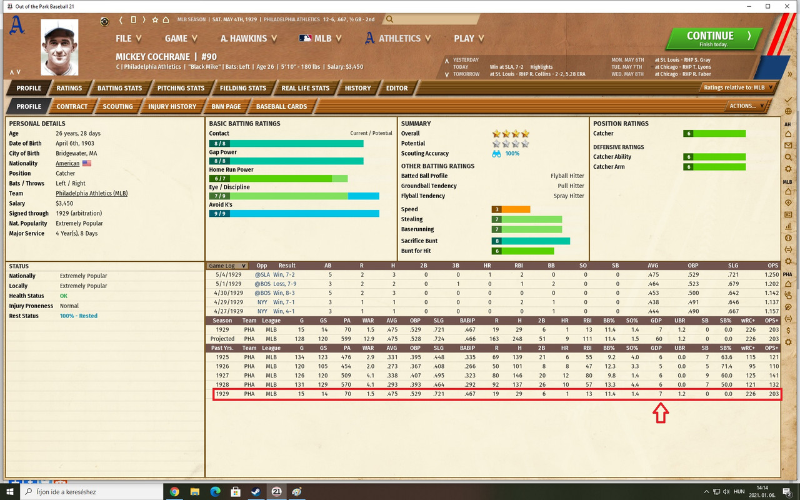
Task: Expand the A. HAWKINS manager menu
Action: [249, 38]
